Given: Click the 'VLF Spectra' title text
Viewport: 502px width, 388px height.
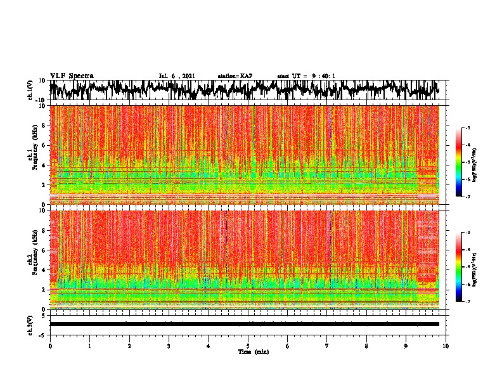Looking at the screenshot, I should (x=72, y=76).
